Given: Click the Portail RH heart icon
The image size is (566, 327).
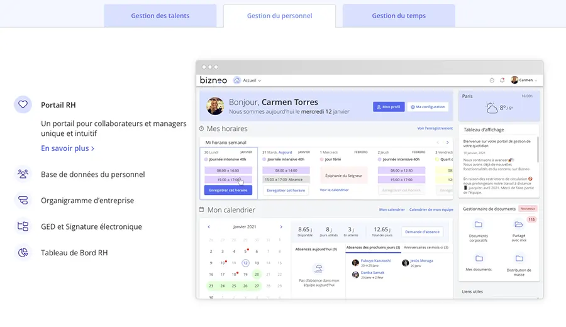Looking at the screenshot, I should (x=23, y=104).
